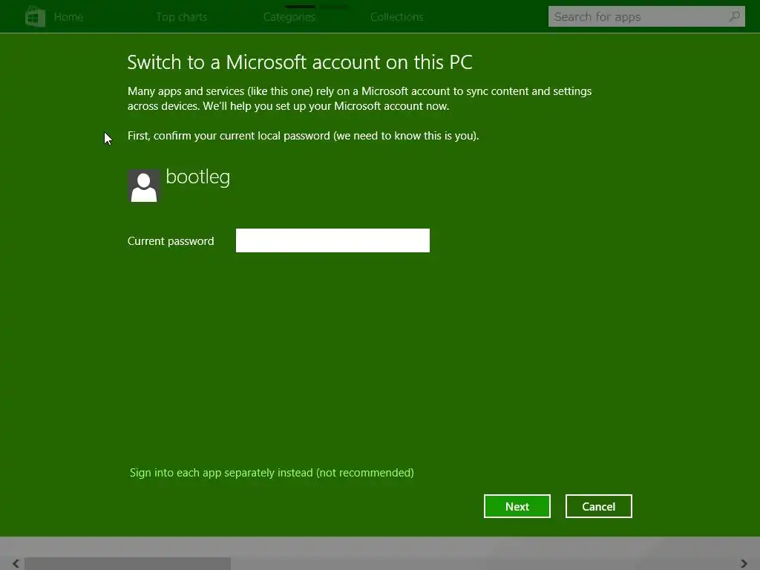
Task: Click the Current password label
Action: [x=171, y=241]
